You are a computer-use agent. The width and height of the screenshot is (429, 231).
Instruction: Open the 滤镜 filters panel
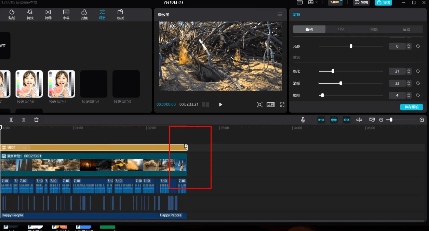click(x=84, y=14)
